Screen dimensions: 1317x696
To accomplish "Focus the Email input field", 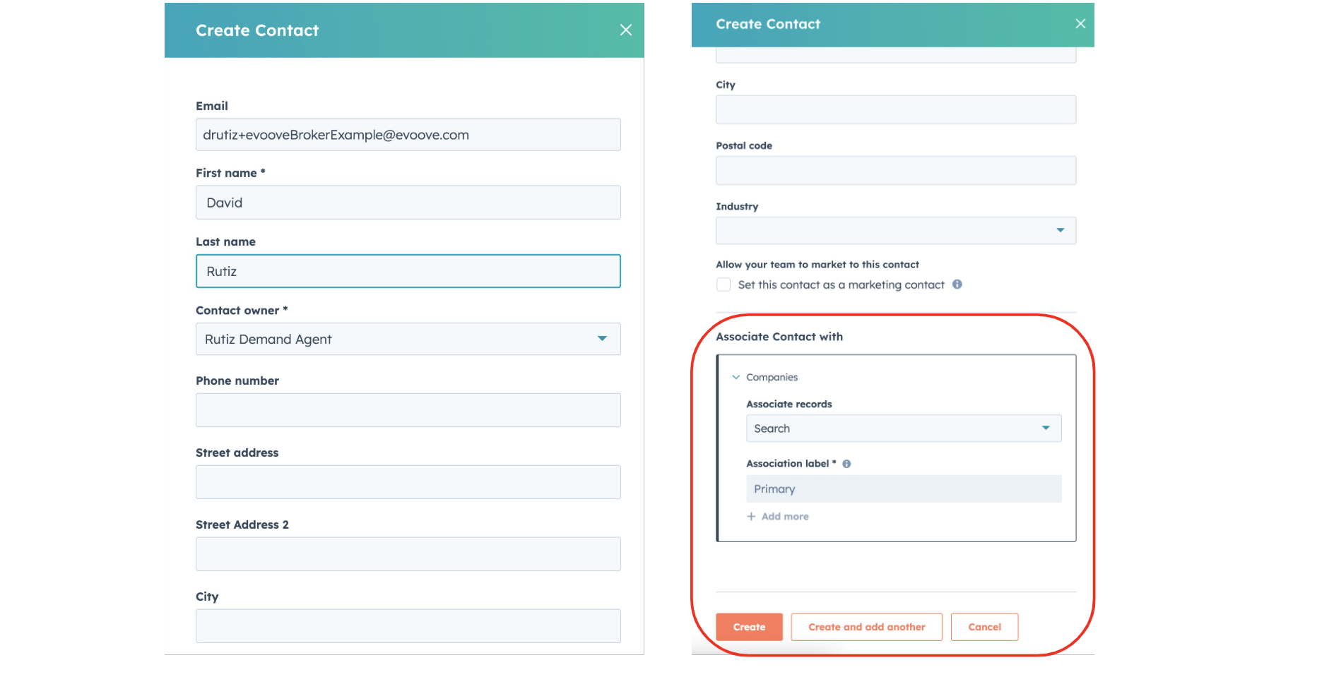I will tap(408, 134).
